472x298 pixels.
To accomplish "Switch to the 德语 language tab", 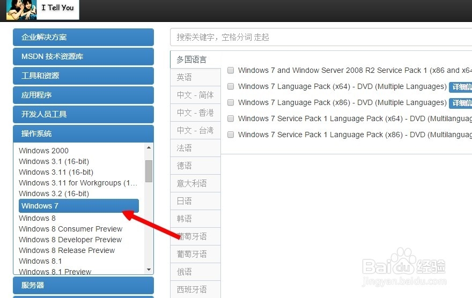I will pos(195,166).
